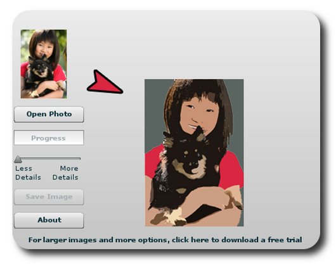Click the dog's paw in output image
336x265 pixels.
[174, 216]
